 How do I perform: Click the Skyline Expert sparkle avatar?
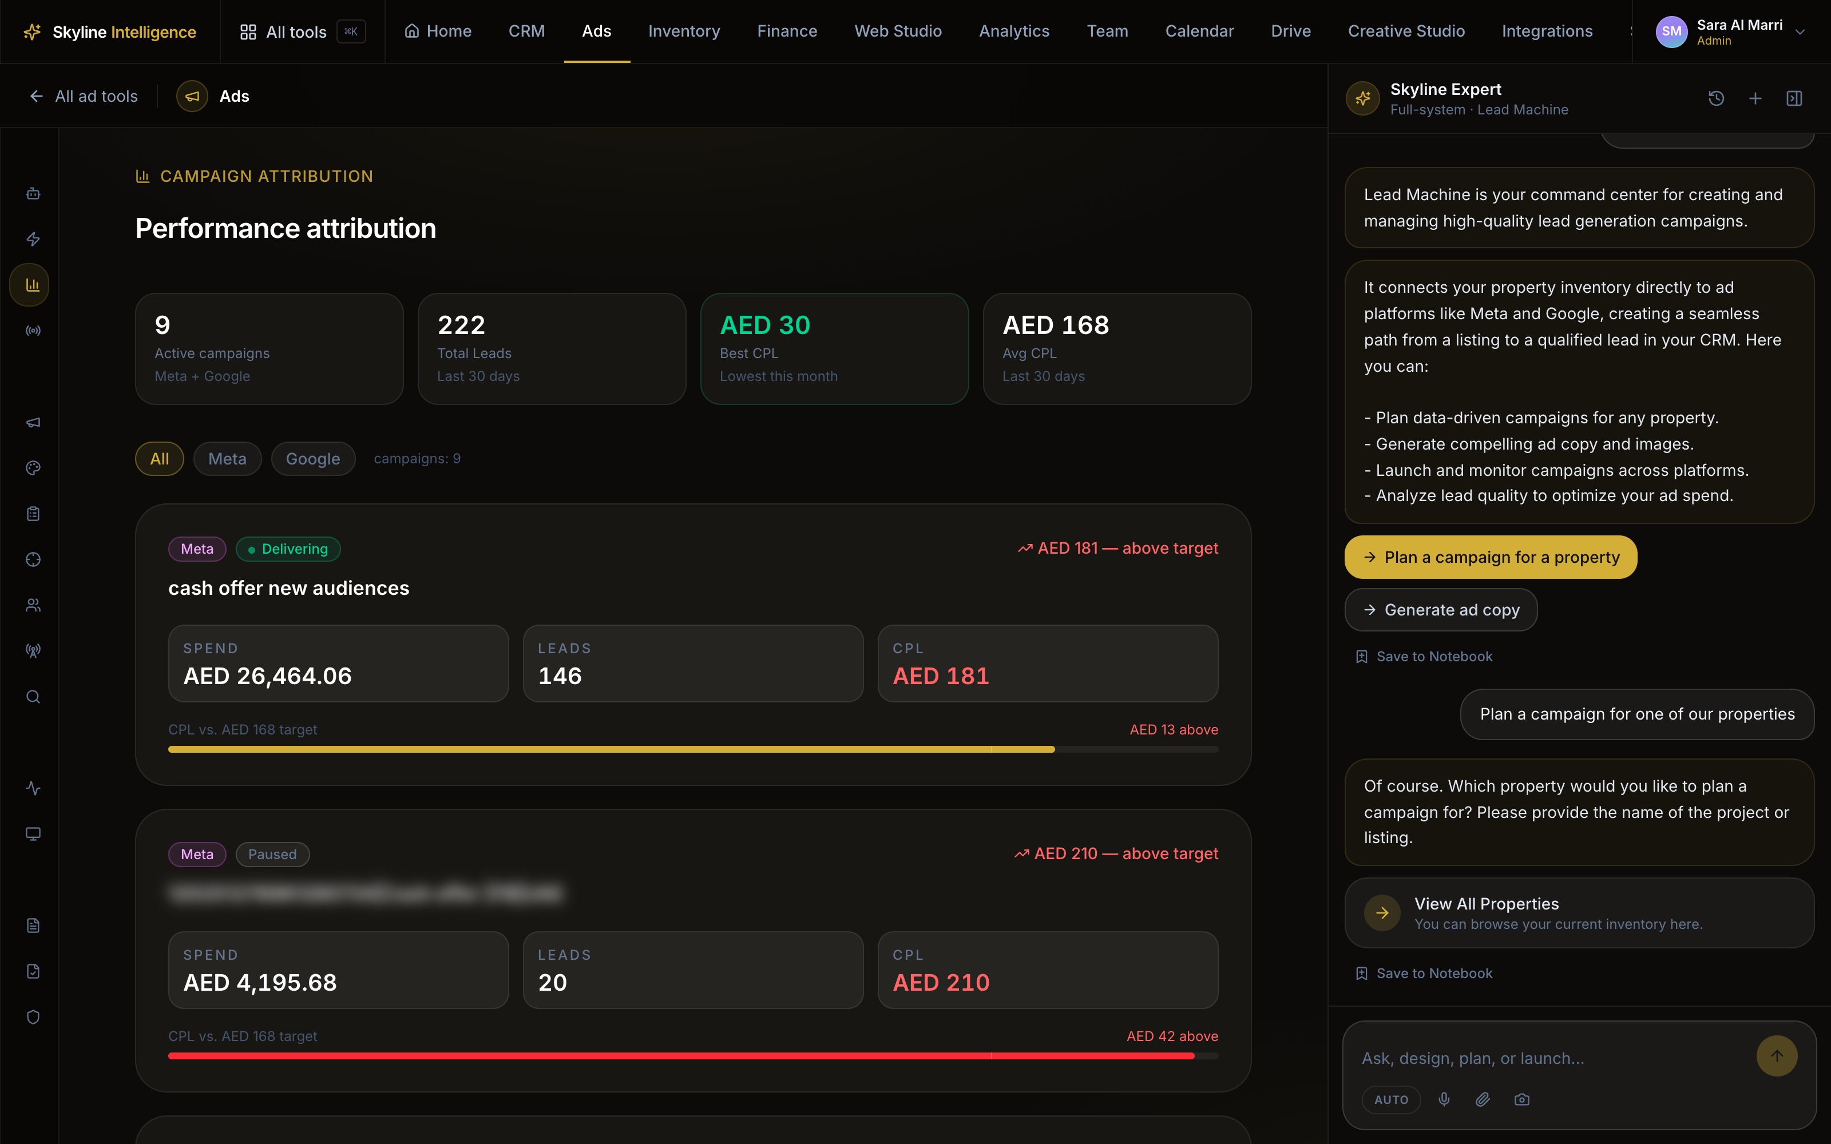pos(1362,98)
